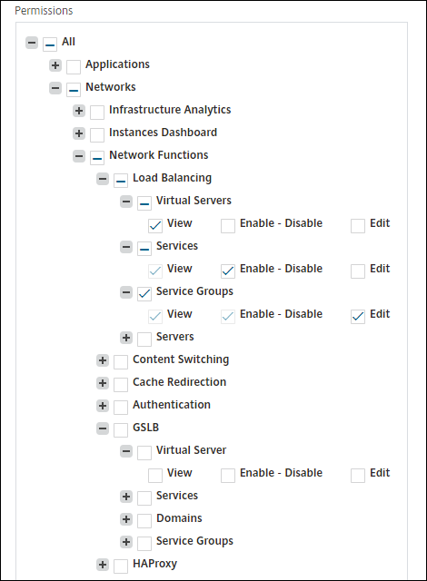Expand GSLB Service Groups node
This screenshot has height=581, width=427.
pyautogui.click(x=126, y=542)
